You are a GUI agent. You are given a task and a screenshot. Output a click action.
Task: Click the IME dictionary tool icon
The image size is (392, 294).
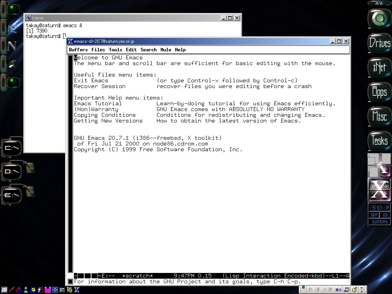[x=346, y=290]
